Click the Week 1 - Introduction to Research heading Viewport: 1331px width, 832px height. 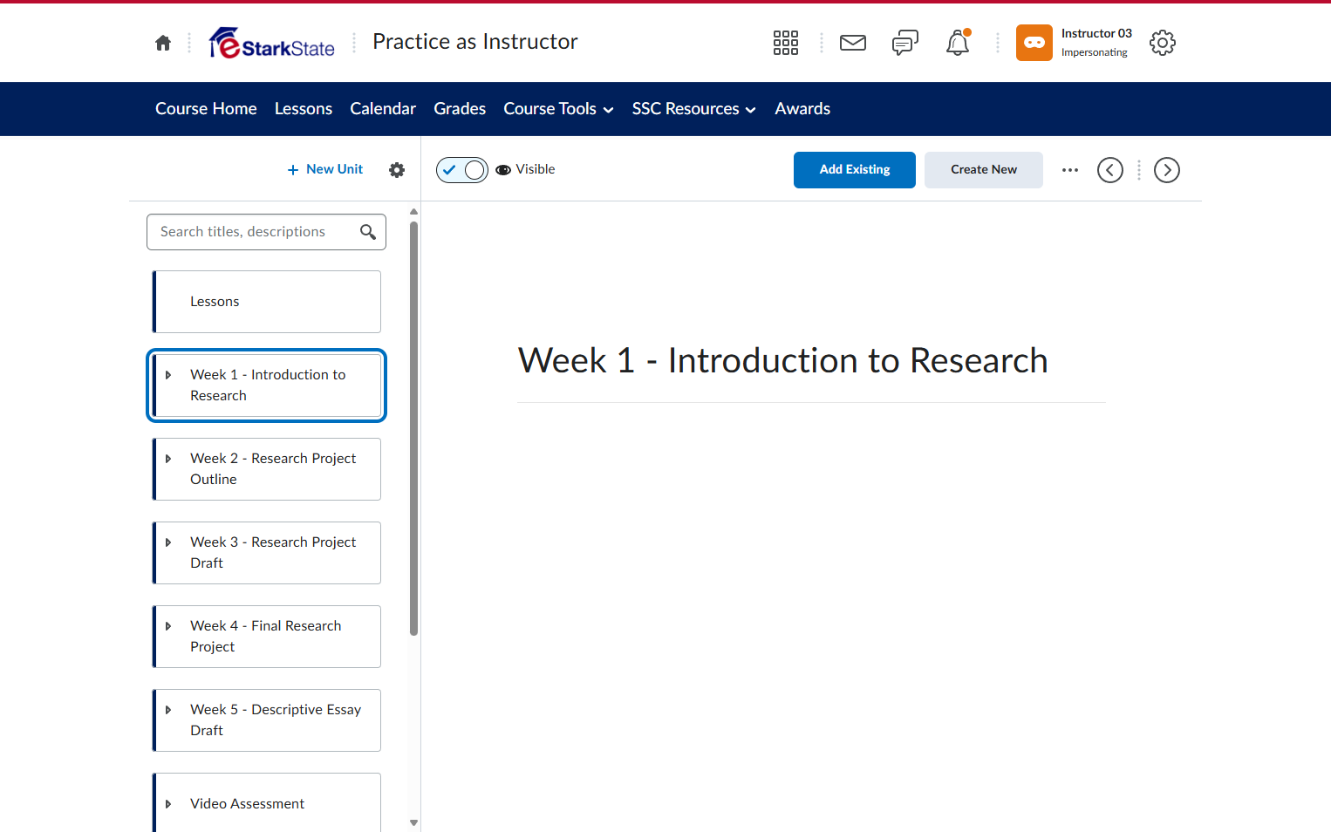coord(783,360)
